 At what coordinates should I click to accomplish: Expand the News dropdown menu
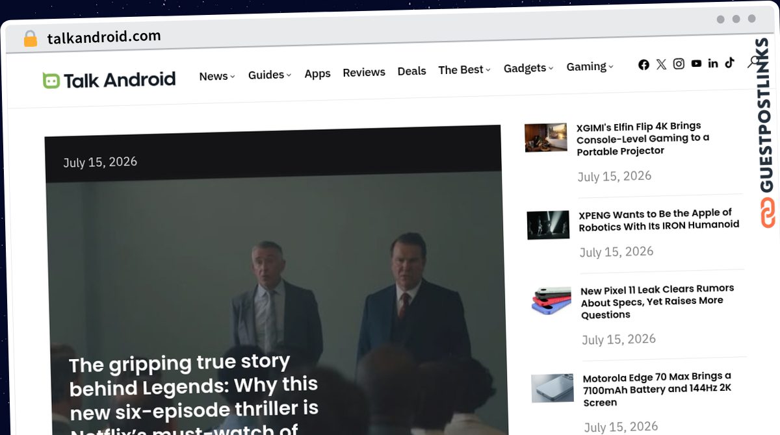[217, 76]
